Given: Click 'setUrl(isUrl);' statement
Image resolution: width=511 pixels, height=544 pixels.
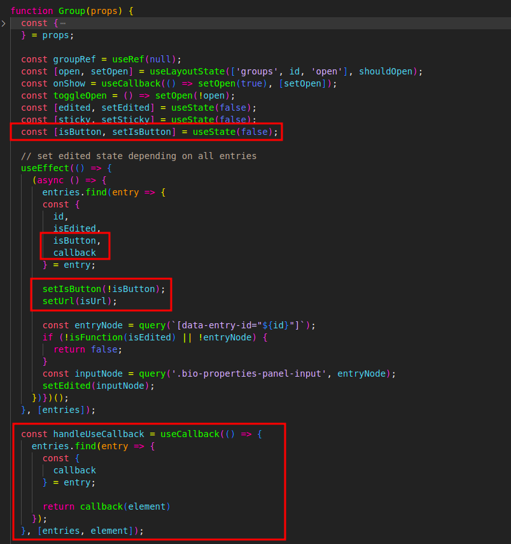Looking at the screenshot, I should (x=80, y=301).
